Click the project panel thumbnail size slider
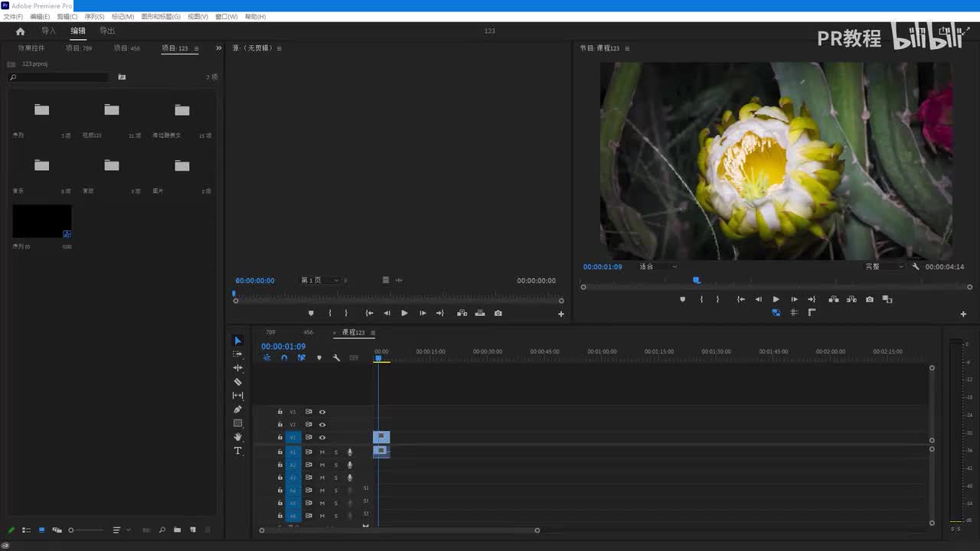 (84, 530)
